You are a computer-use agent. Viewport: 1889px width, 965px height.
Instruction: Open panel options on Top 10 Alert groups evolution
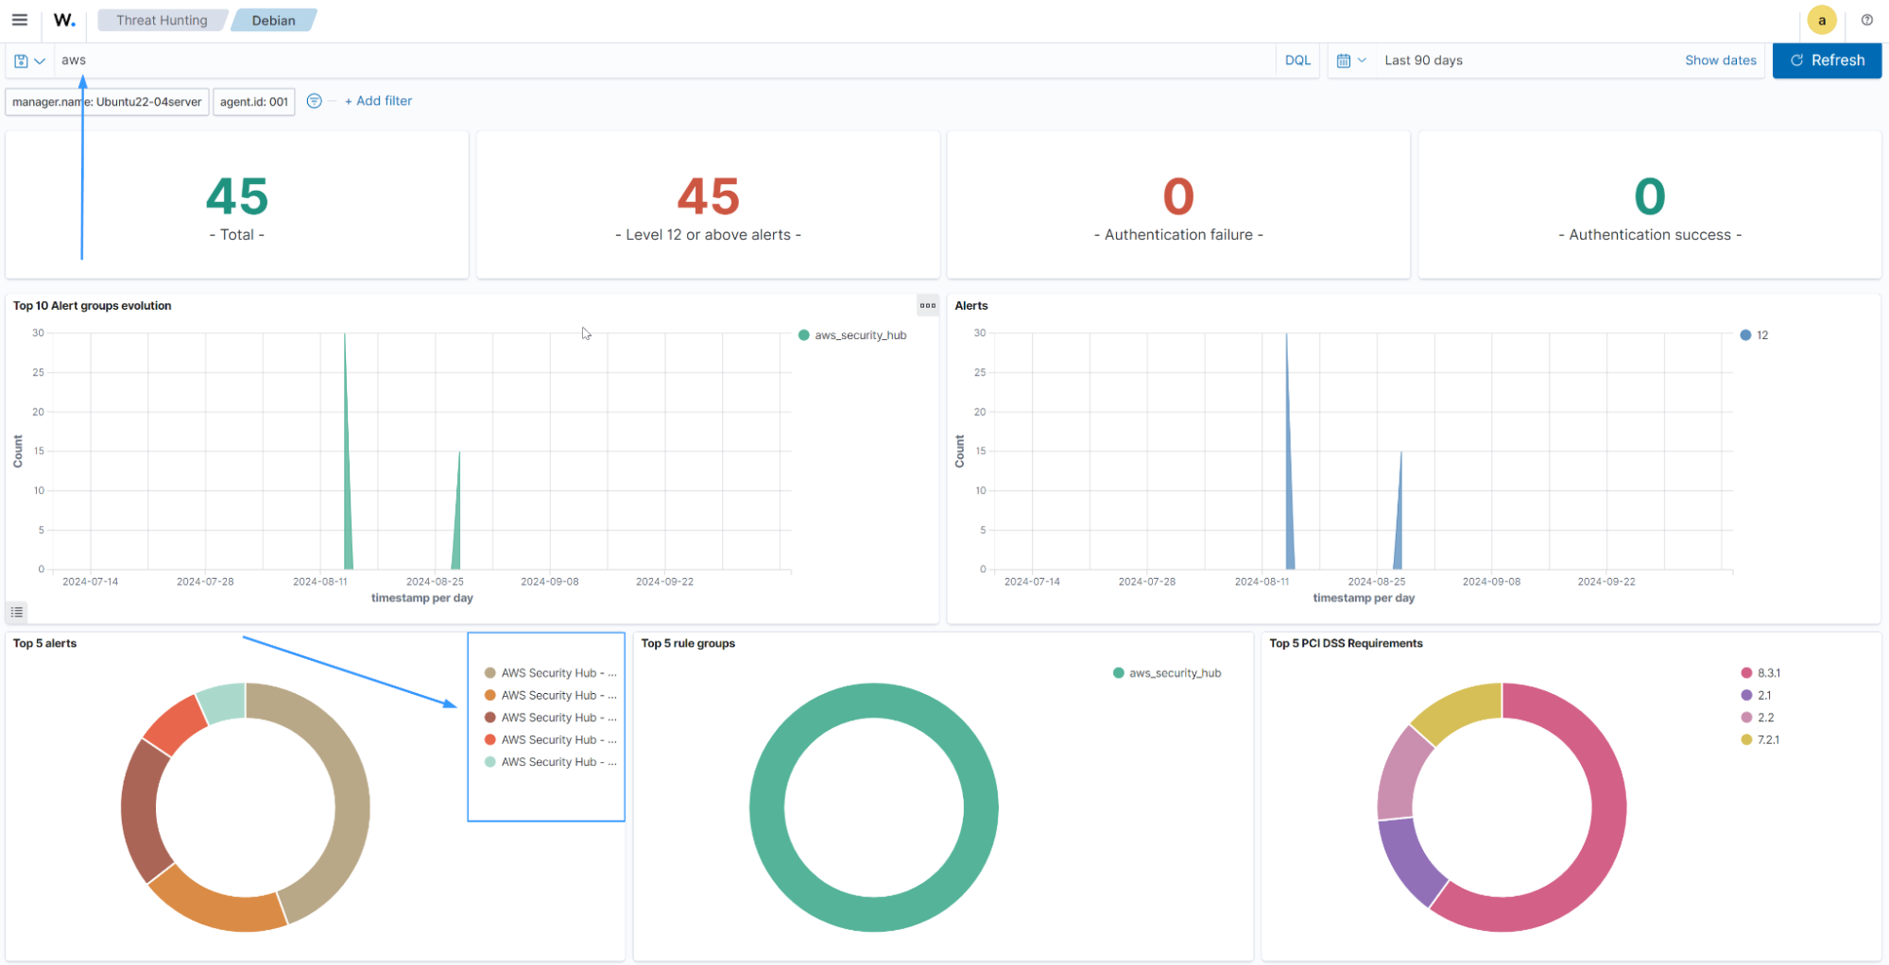point(927,305)
